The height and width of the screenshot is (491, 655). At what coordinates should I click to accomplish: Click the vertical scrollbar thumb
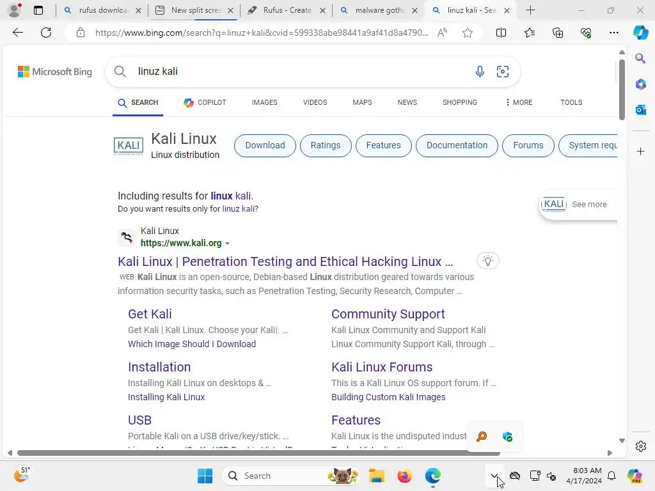[622, 90]
